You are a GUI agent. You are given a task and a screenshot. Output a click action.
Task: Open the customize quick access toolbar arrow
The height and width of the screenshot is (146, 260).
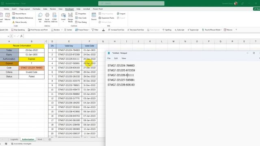236,30
